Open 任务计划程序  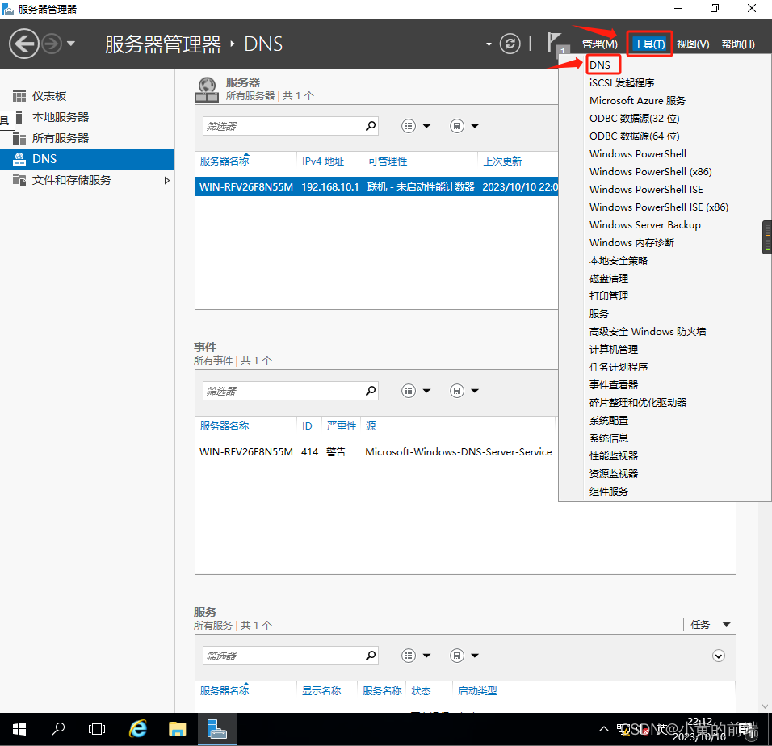pos(619,367)
